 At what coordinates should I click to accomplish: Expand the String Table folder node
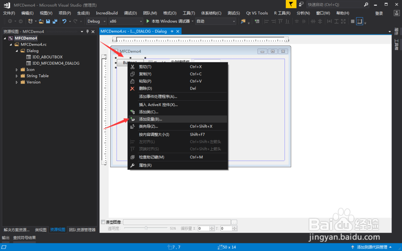(x=16, y=76)
